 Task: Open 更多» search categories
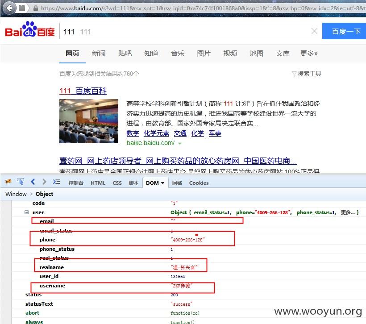point(309,54)
